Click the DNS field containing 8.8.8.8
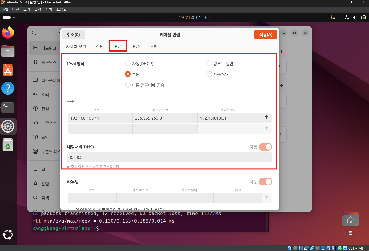Viewport: 369px width, 251px height. tap(170, 158)
